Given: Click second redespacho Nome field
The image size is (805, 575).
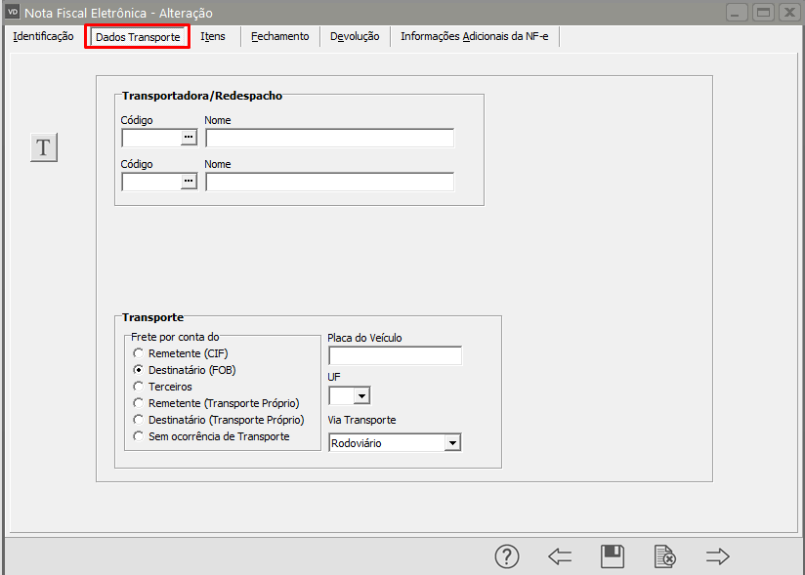Looking at the screenshot, I should pos(329,183).
